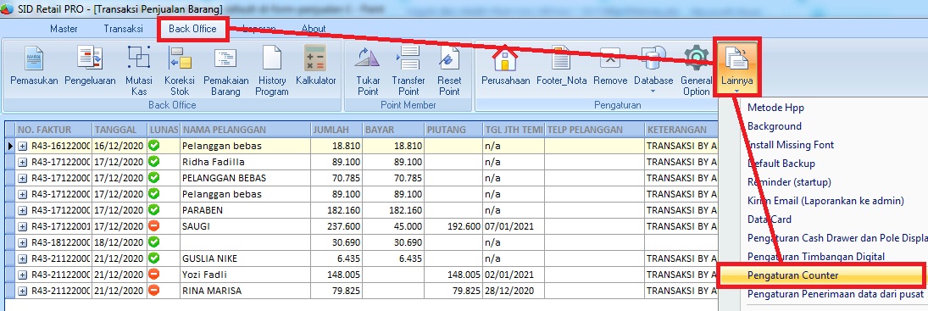Click the green paid icon for Ridha Fadilla
928x311 pixels.
(x=154, y=161)
